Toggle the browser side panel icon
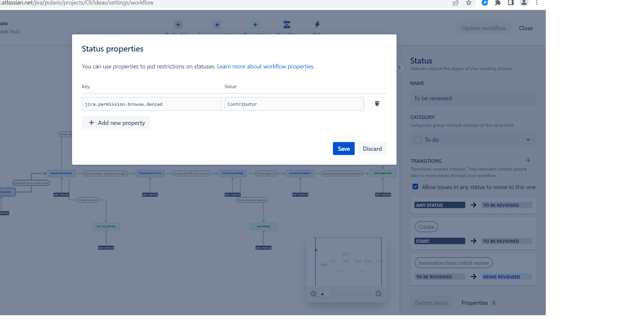The height and width of the screenshot is (334, 623). (511, 3)
